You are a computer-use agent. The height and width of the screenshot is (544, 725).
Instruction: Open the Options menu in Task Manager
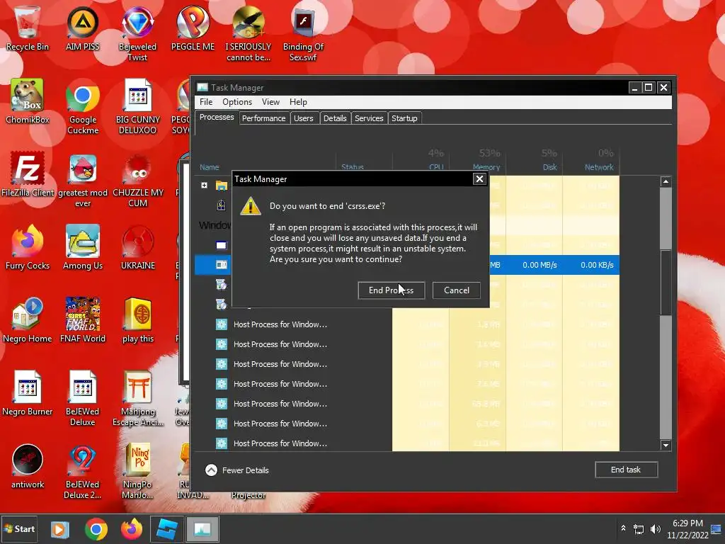[237, 102]
